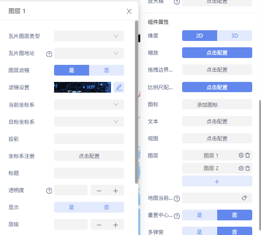
Task: Set 重置中心 option to 是
Action: (200, 215)
